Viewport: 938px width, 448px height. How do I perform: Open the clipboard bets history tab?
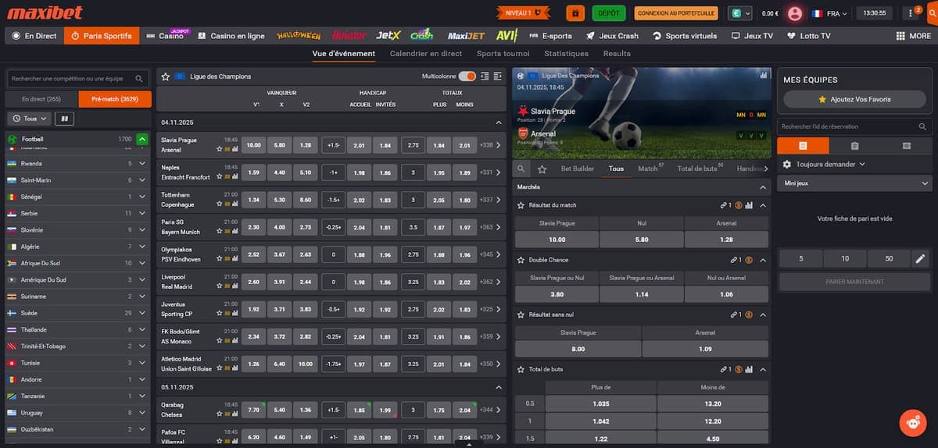(x=855, y=146)
